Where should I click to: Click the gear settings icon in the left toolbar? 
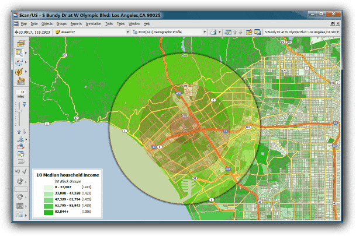point(20,197)
